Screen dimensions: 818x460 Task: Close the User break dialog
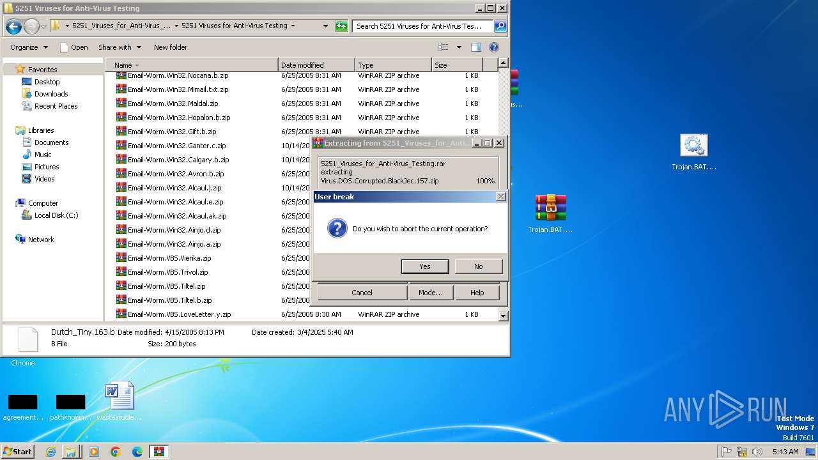(500, 197)
